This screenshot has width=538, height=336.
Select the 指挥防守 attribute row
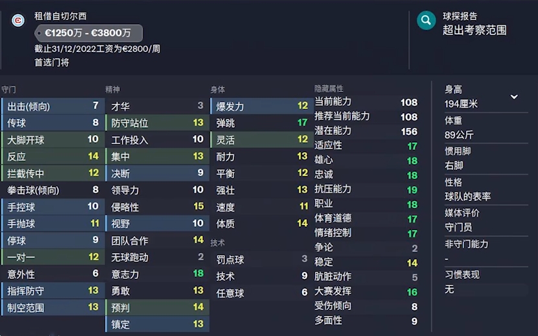[x=53, y=291]
